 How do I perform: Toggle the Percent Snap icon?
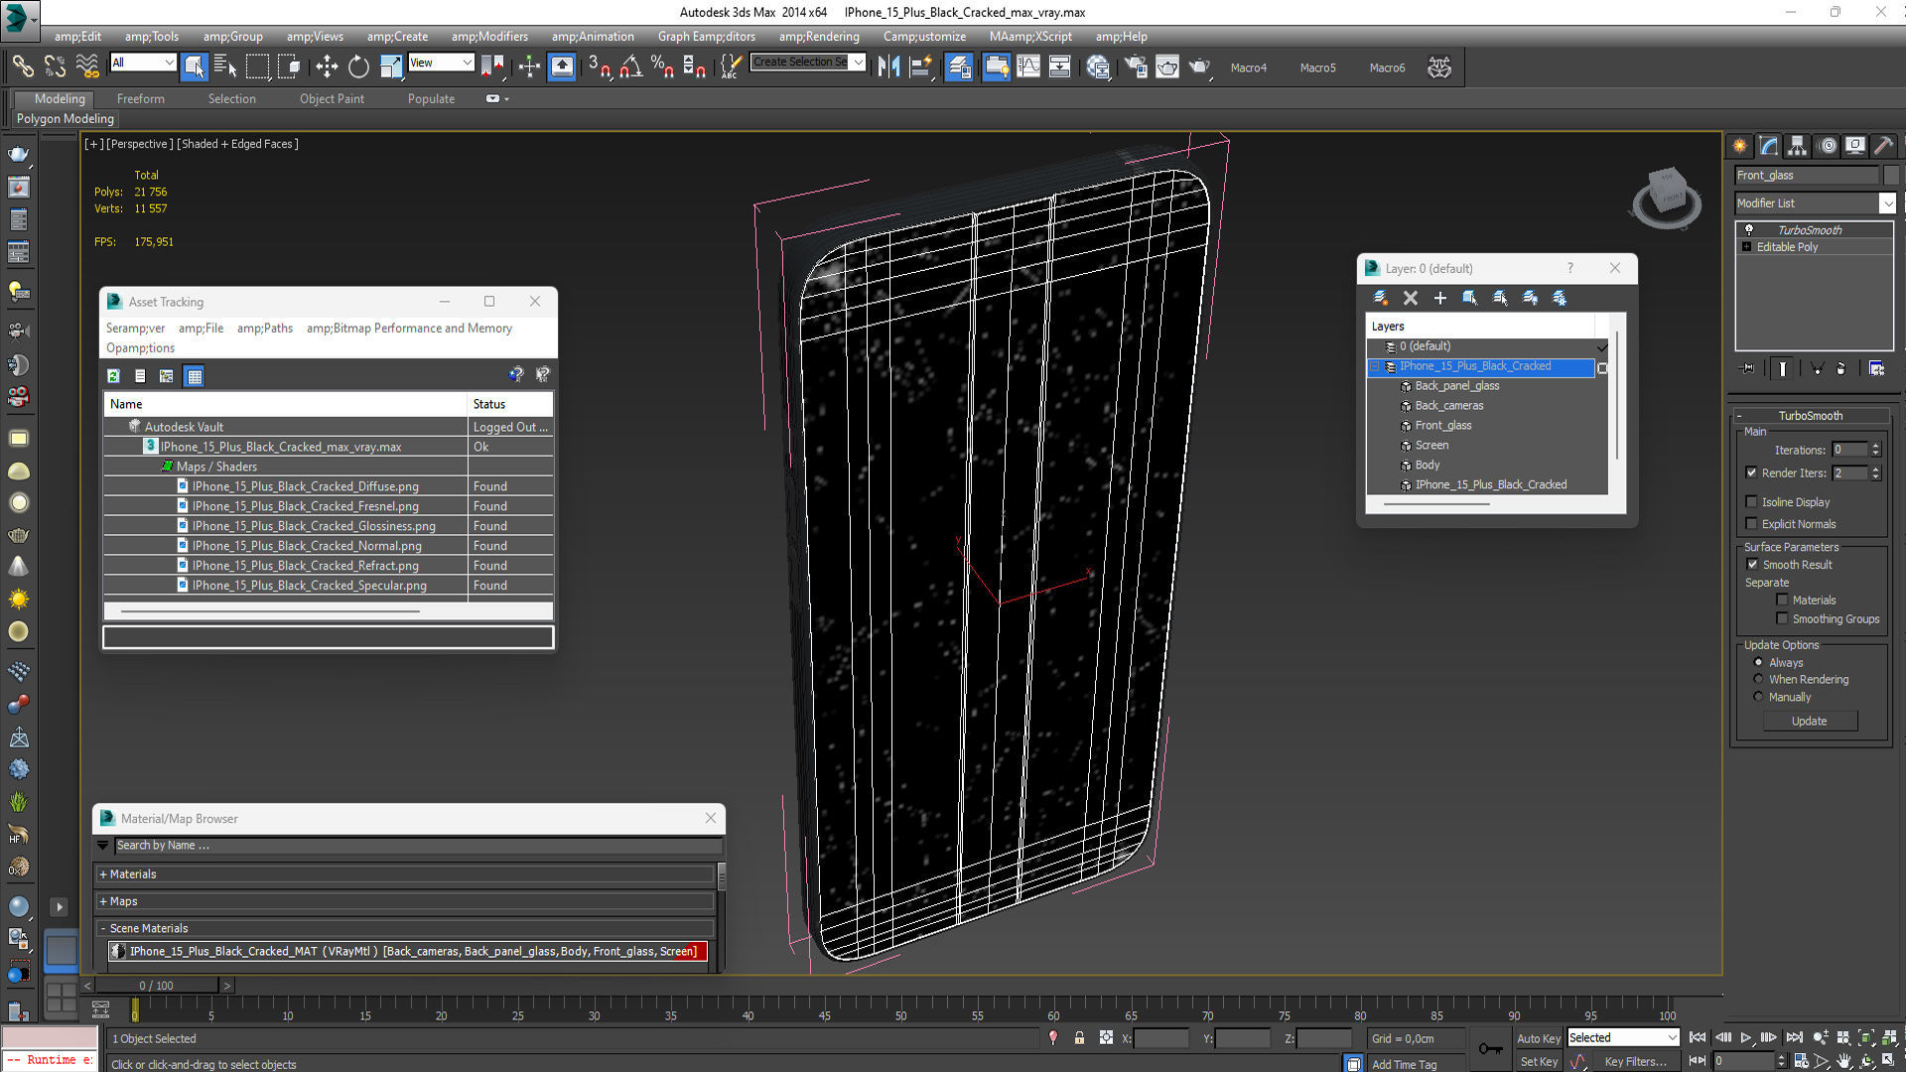tap(662, 67)
